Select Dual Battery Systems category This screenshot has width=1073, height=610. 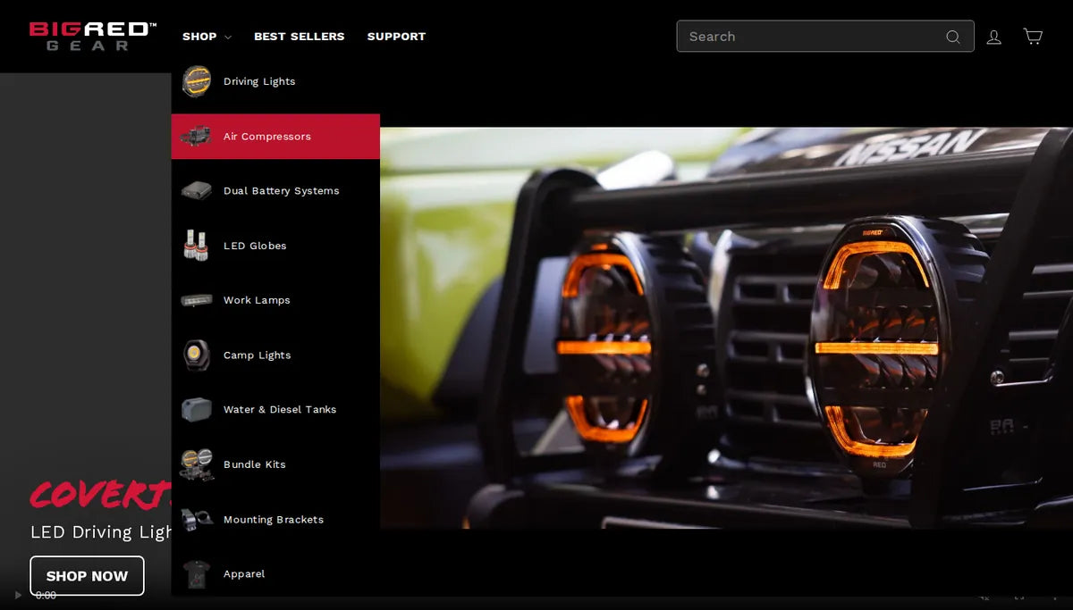click(x=281, y=191)
